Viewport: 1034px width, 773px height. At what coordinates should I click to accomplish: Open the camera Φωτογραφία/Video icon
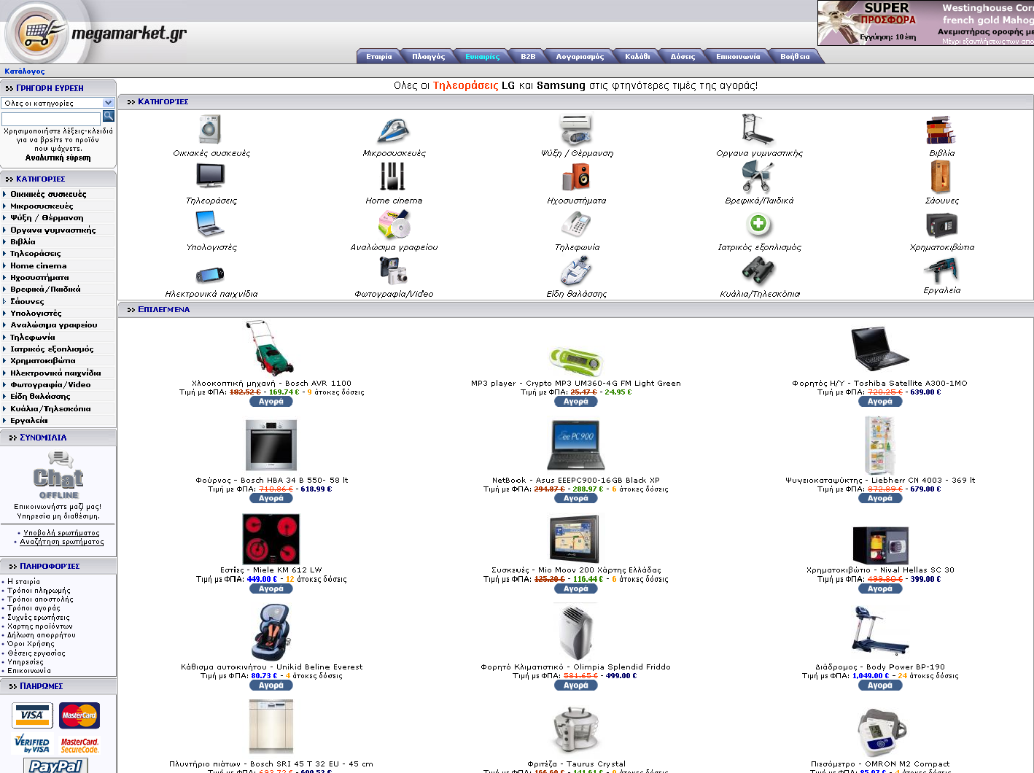(394, 271)
